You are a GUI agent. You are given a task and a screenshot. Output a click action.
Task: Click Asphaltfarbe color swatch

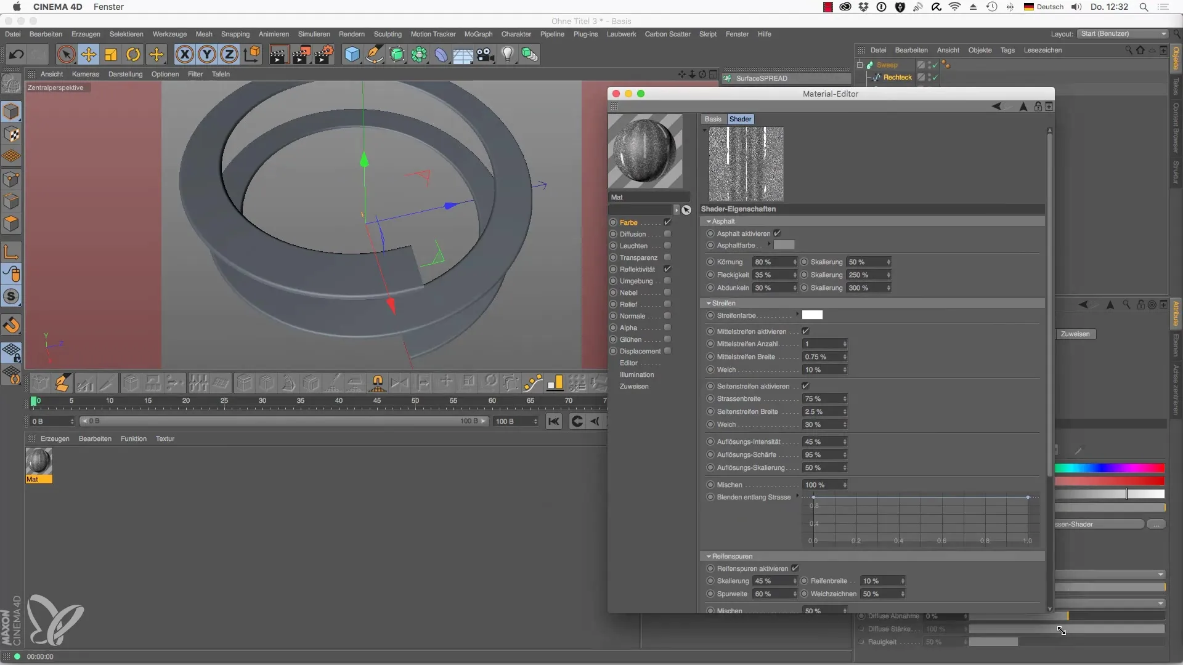pyautogui.click(x=784, y=245)
